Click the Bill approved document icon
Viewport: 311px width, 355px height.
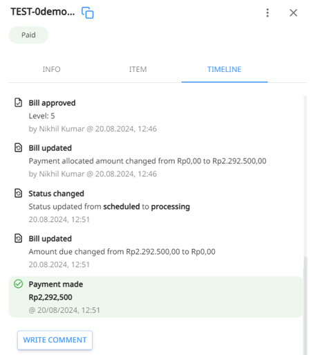(19, 102)
